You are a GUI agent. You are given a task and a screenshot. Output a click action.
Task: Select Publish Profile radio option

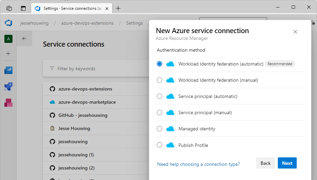tap(160, 145)
